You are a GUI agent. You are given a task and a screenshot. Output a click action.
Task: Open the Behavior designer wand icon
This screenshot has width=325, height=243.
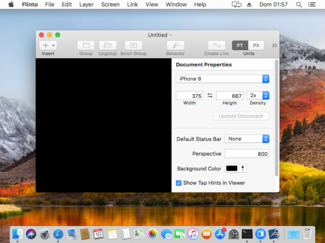coord(175,45)
